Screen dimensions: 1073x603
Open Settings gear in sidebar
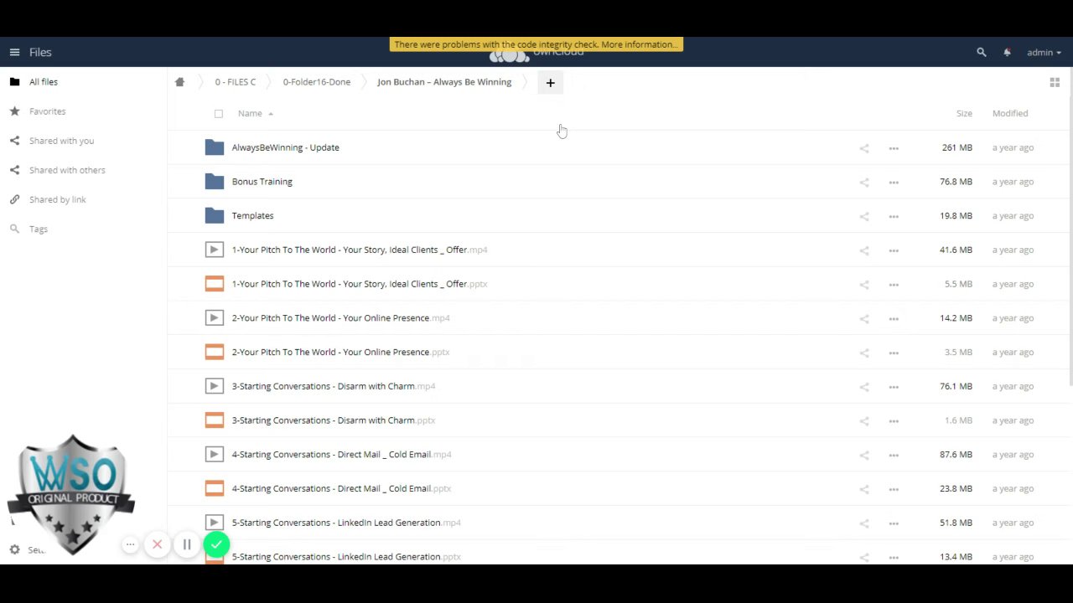[14, 550]
